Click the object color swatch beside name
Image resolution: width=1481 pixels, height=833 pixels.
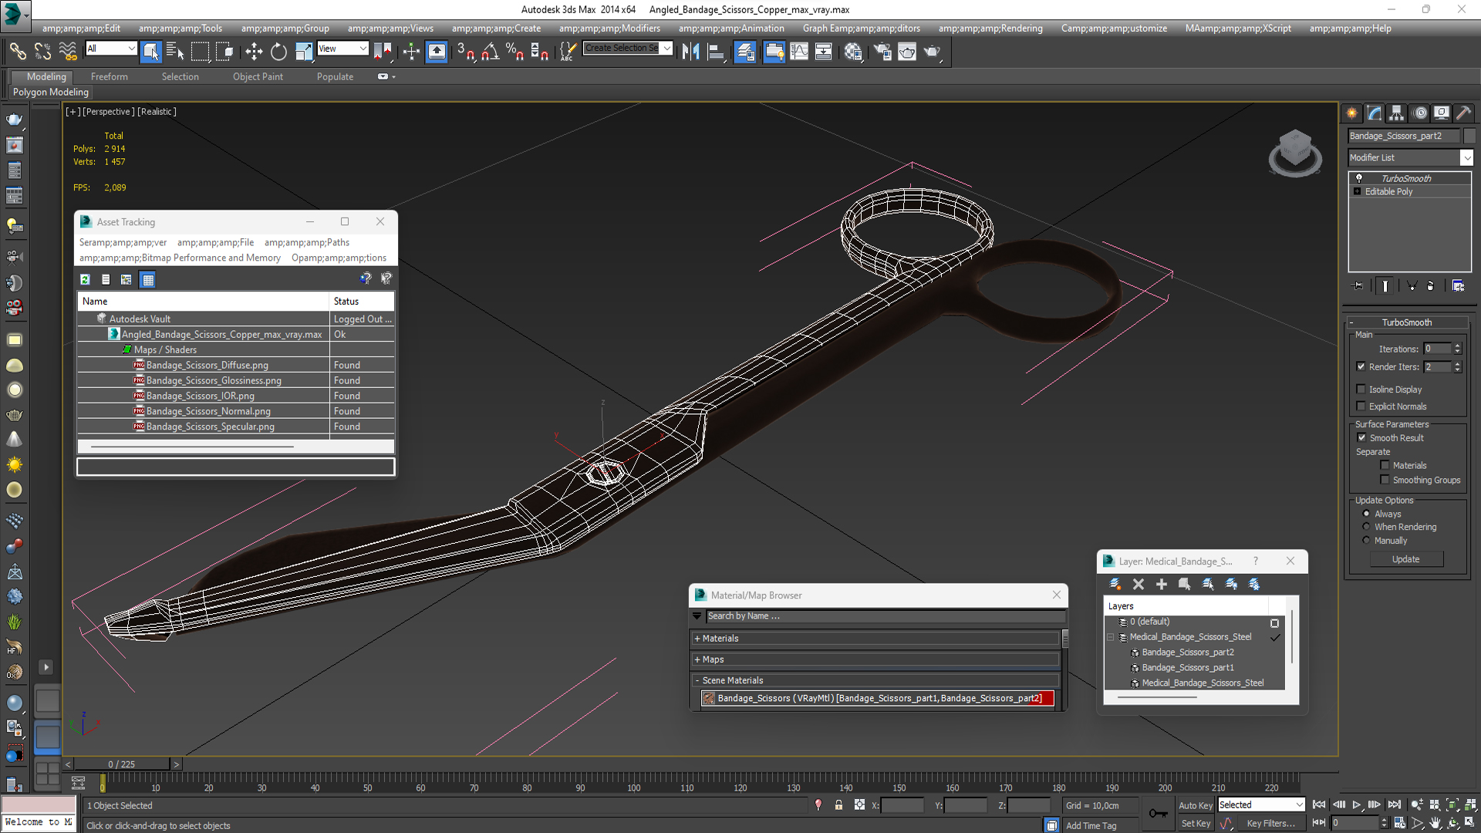1469,136
